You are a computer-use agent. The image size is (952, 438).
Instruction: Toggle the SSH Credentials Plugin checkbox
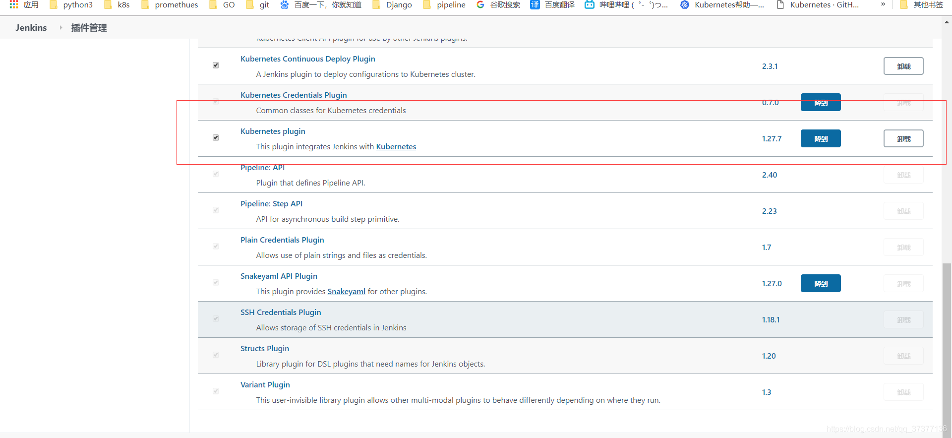[216, 319]
